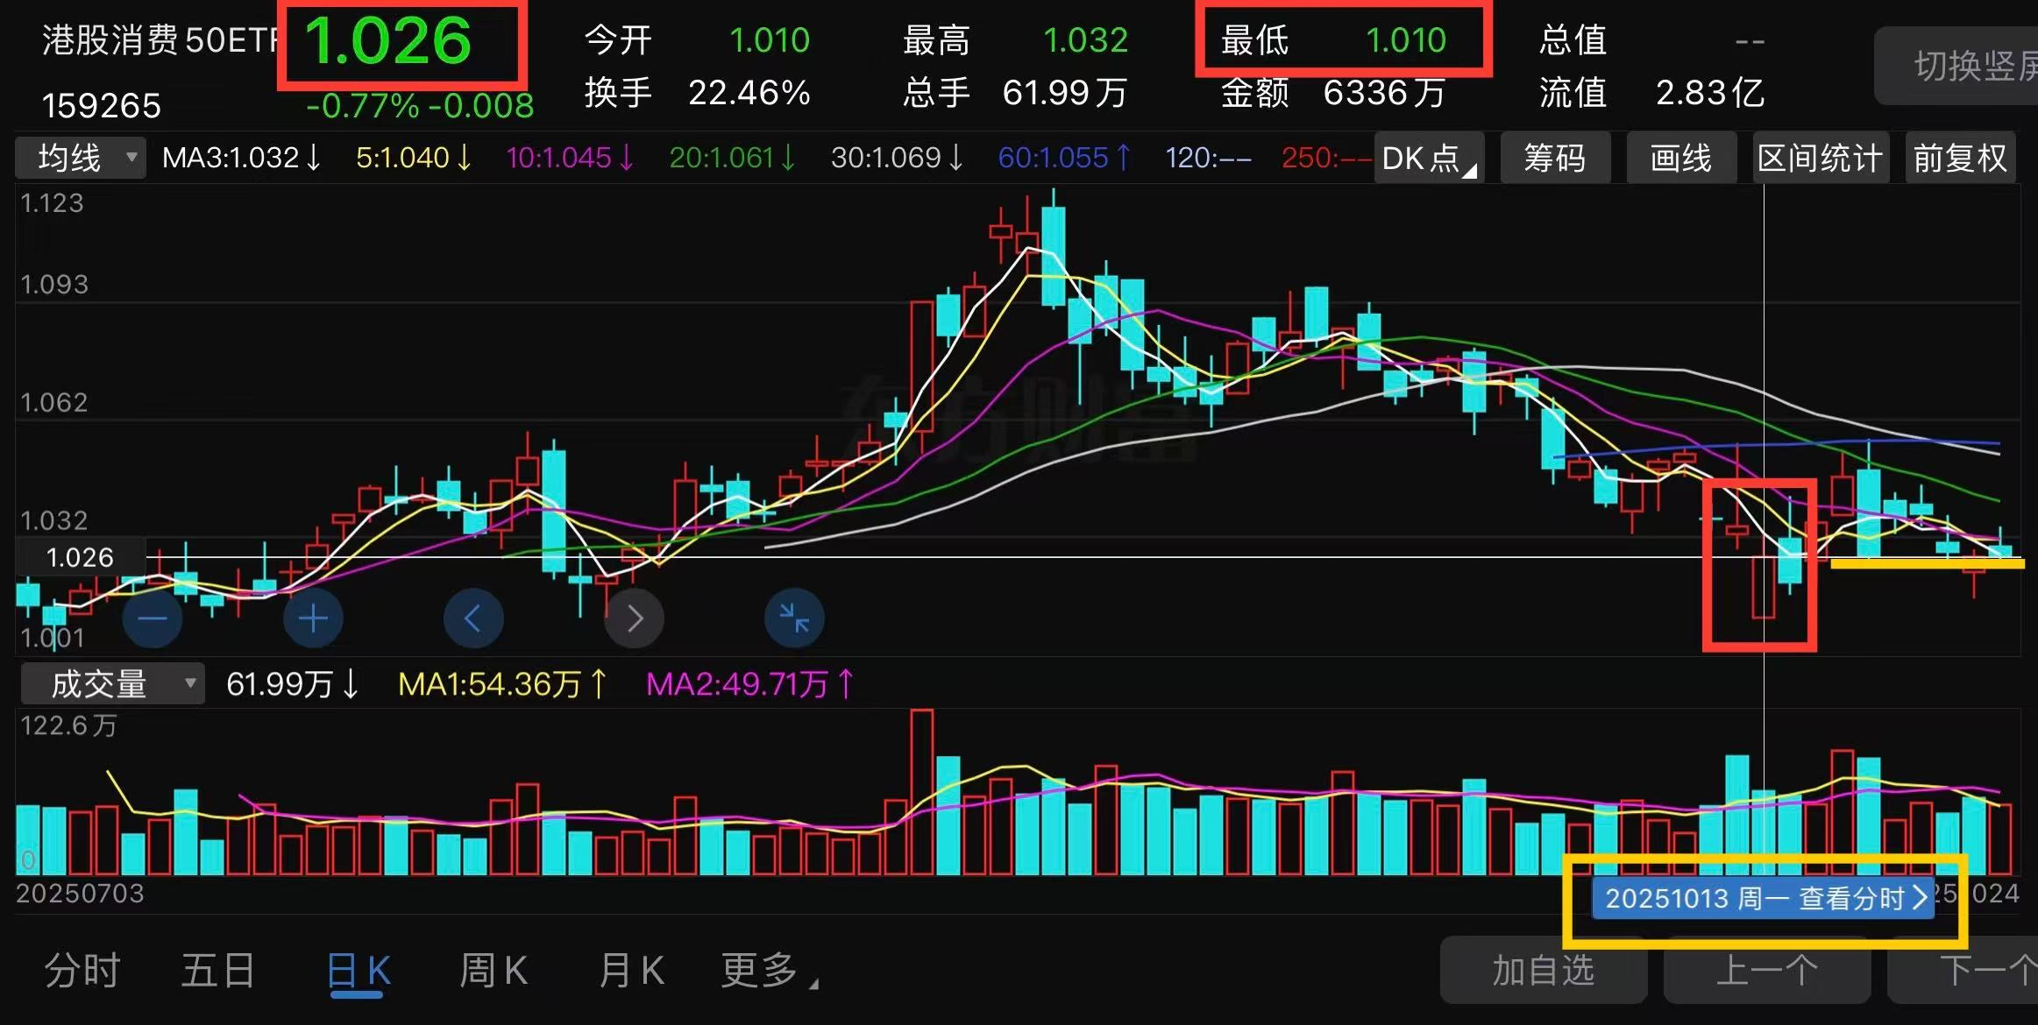The width and height of the screenshot is (2038, 1025).
Task: Expand the 成交量 indicator dropdown
Action: [112, 684]
